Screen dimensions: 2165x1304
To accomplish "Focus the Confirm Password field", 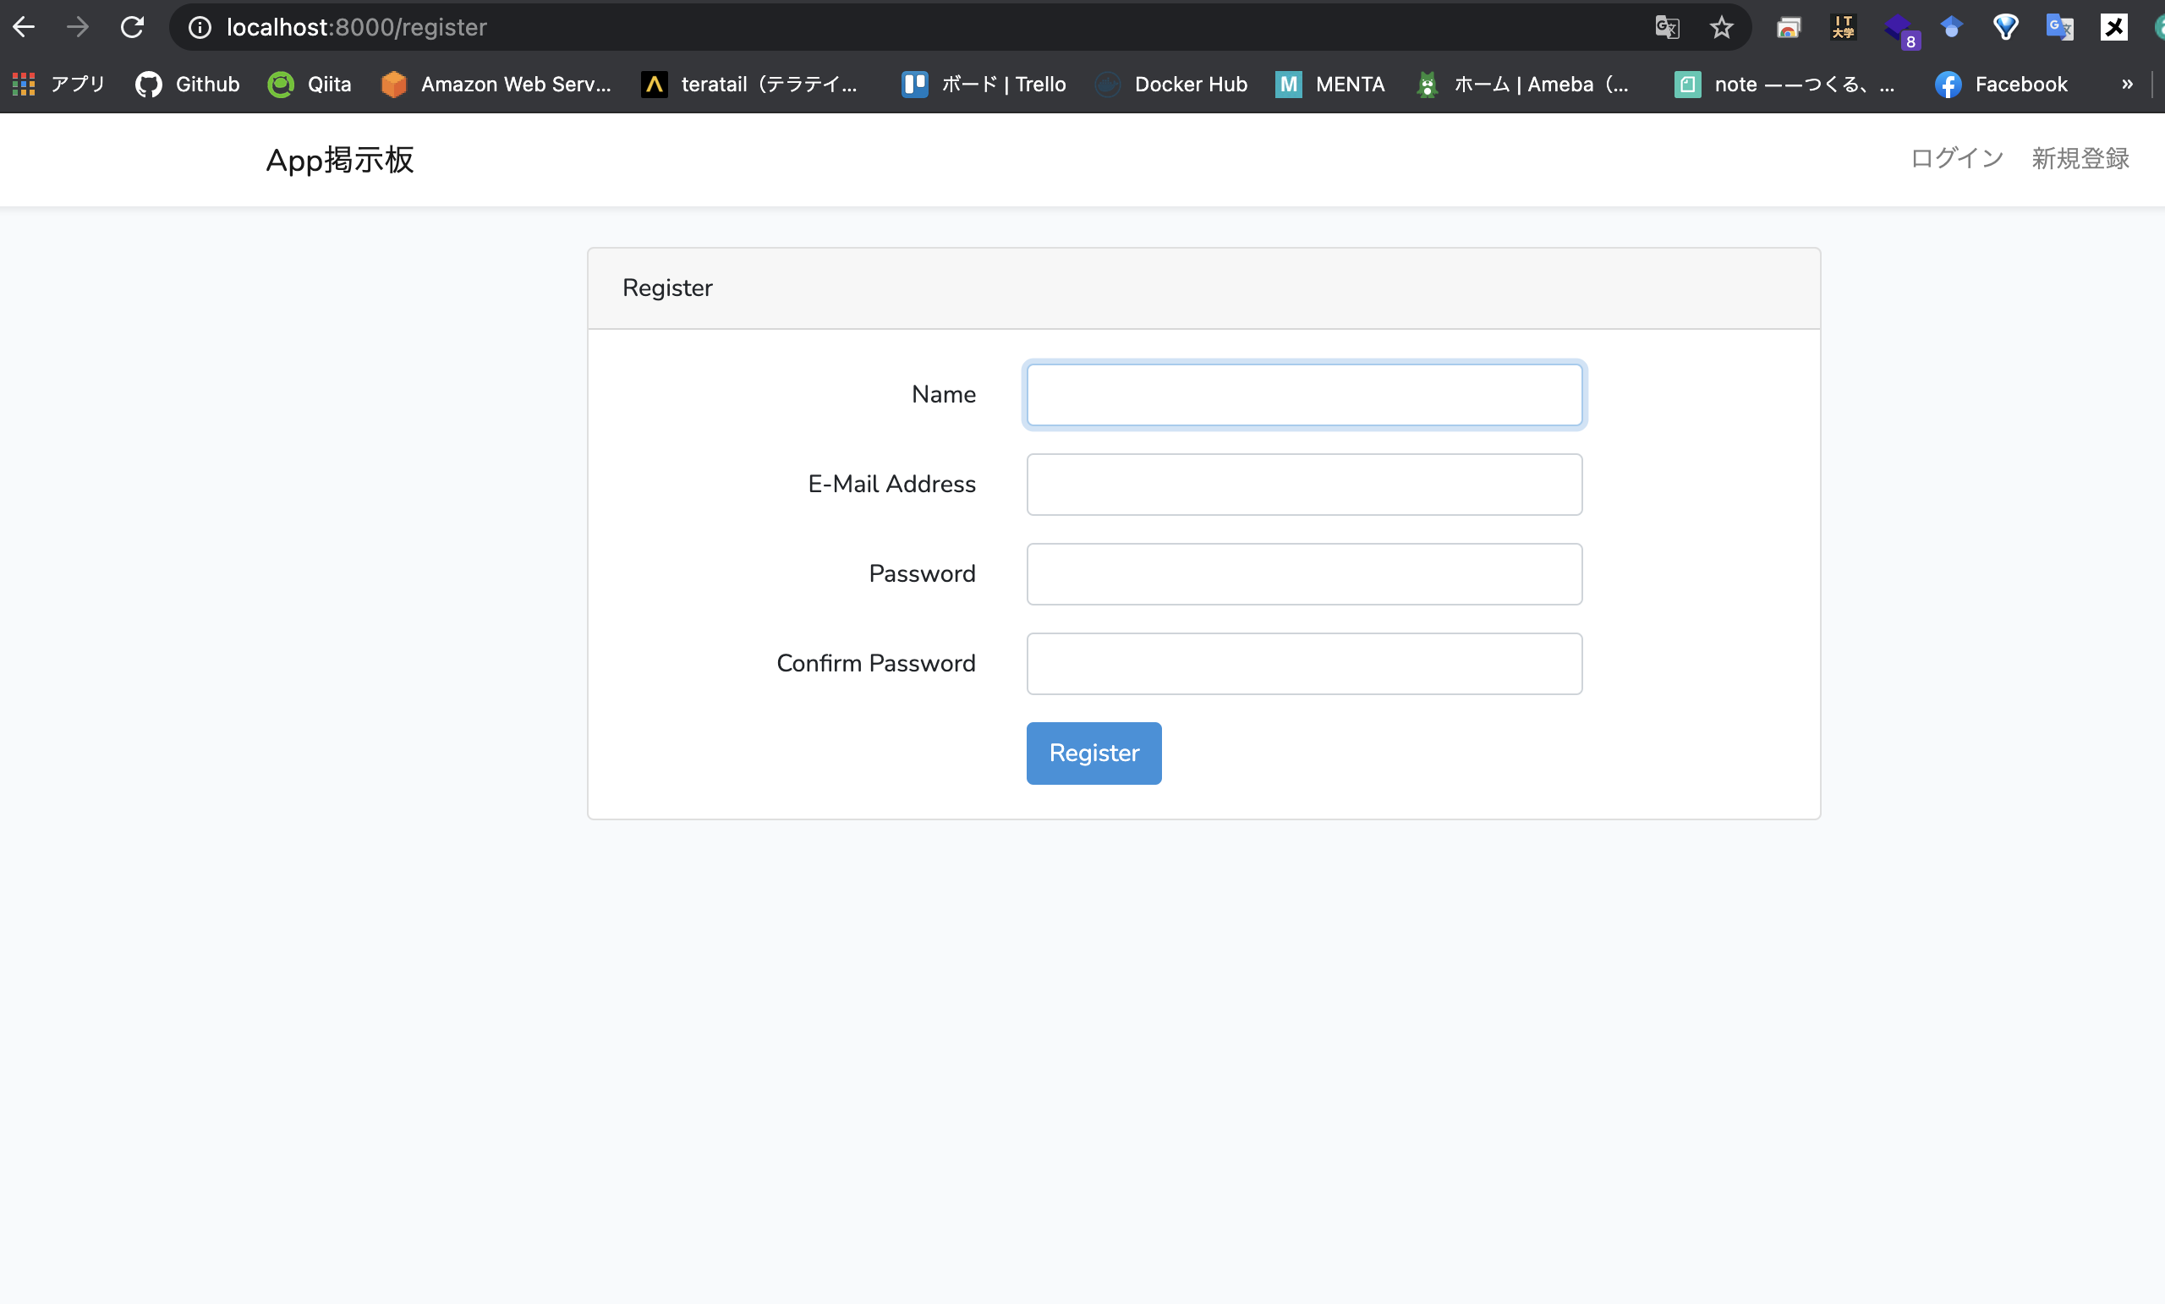I will click(x=1304, y=664).
